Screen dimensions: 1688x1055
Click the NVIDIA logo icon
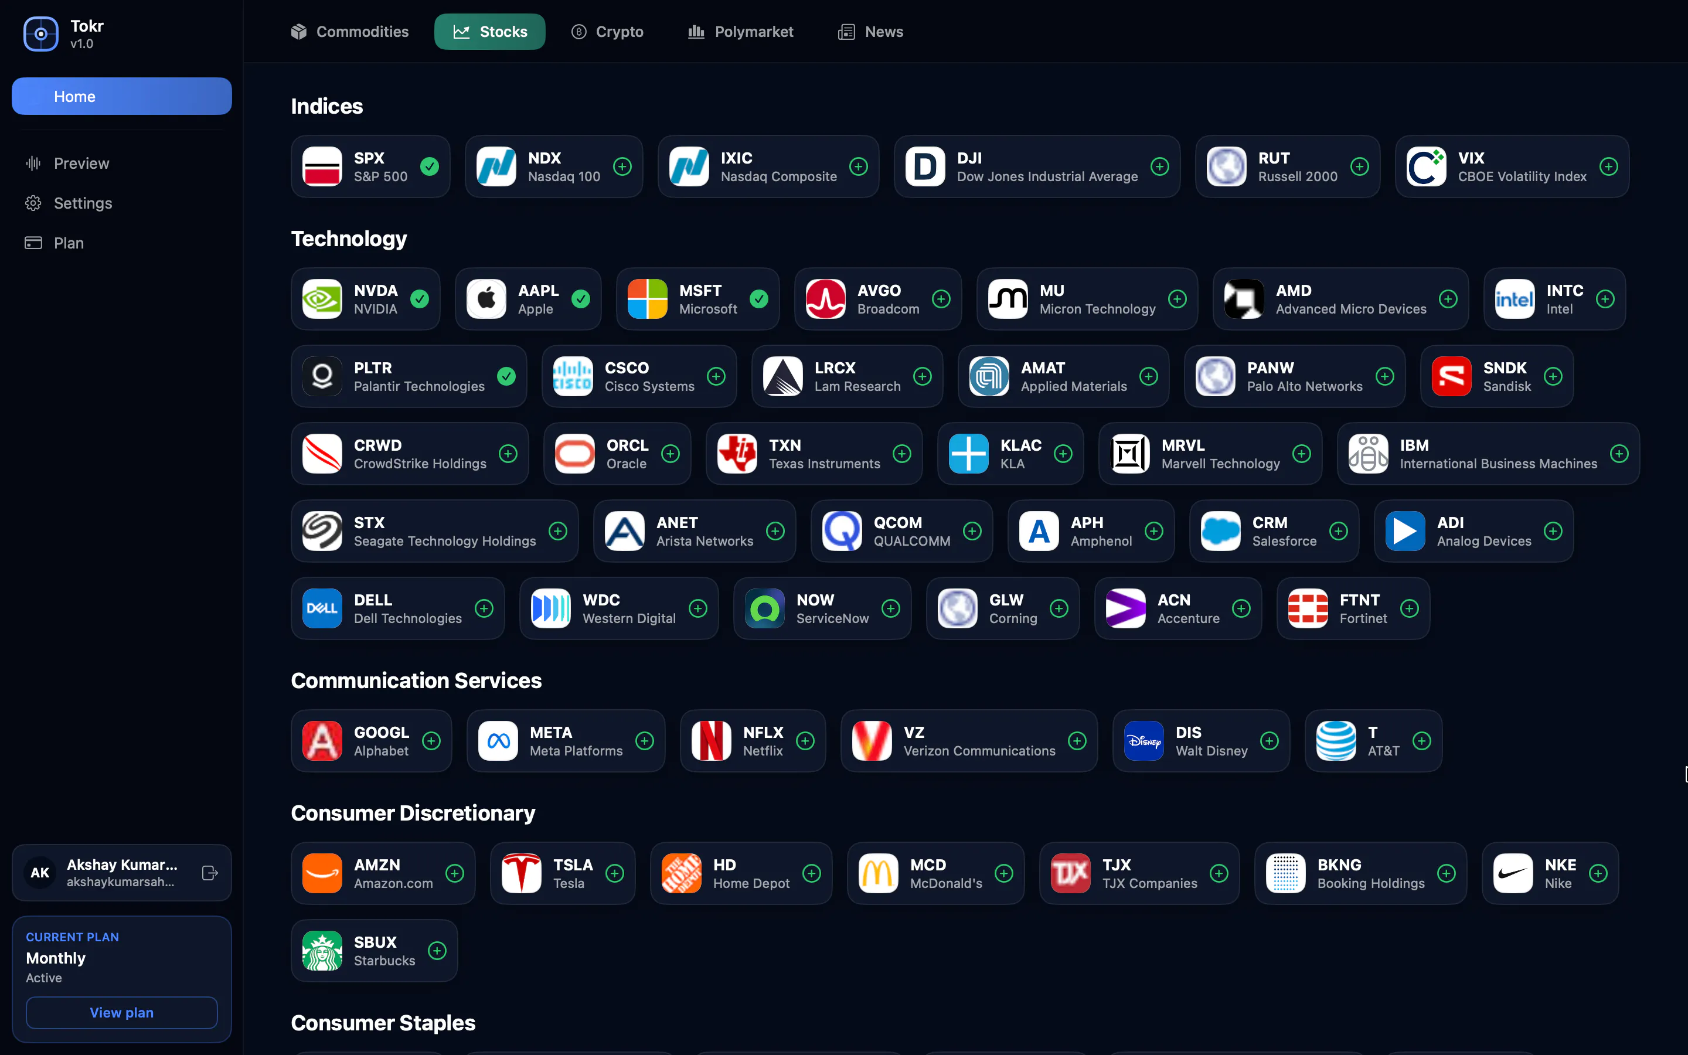click(x=322, y=300)
